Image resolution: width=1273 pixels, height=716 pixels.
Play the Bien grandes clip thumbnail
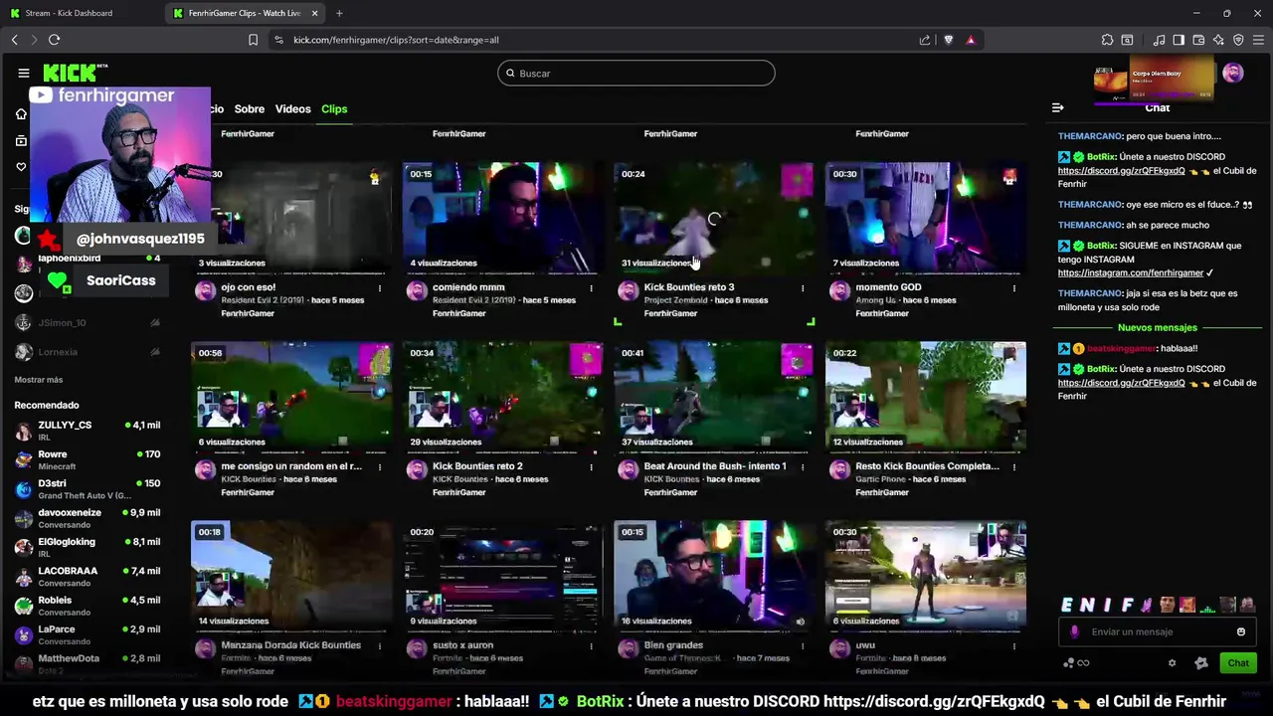(x=714, y=576)
